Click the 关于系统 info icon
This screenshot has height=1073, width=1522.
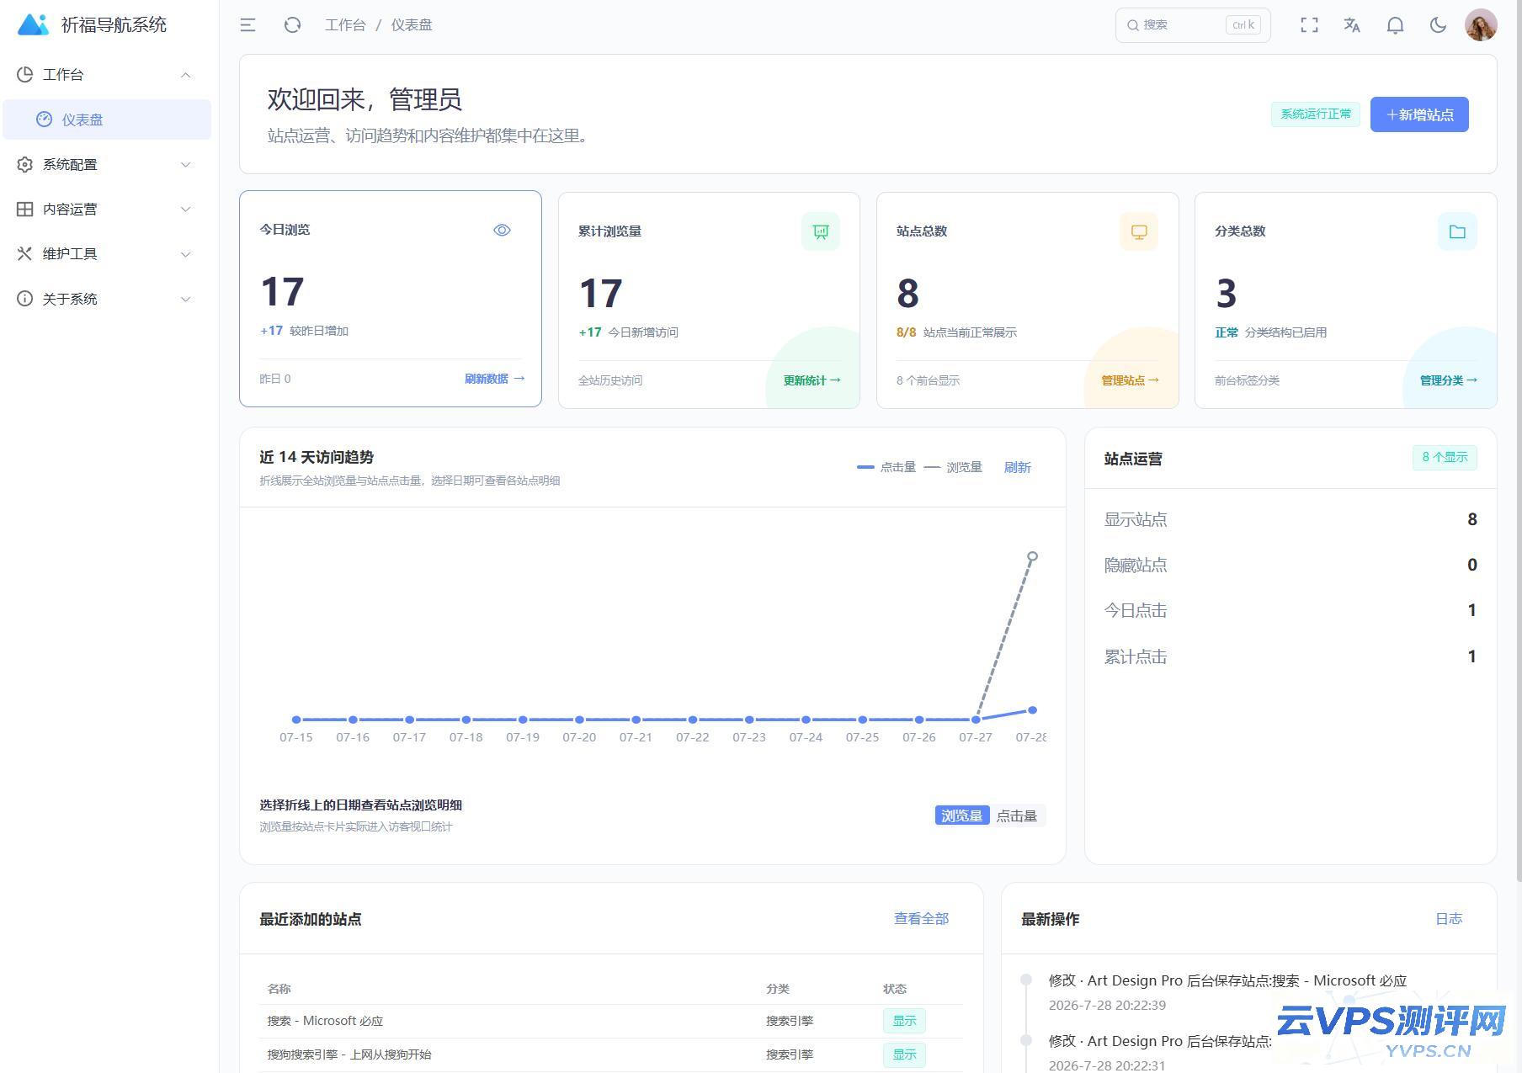[x=25, y=299]
